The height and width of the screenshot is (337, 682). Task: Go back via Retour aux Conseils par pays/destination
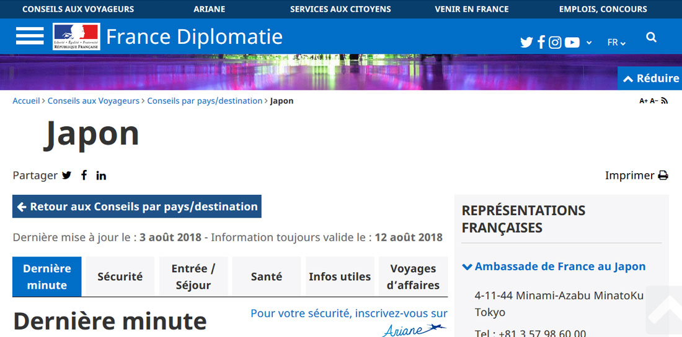pos(137,207)
